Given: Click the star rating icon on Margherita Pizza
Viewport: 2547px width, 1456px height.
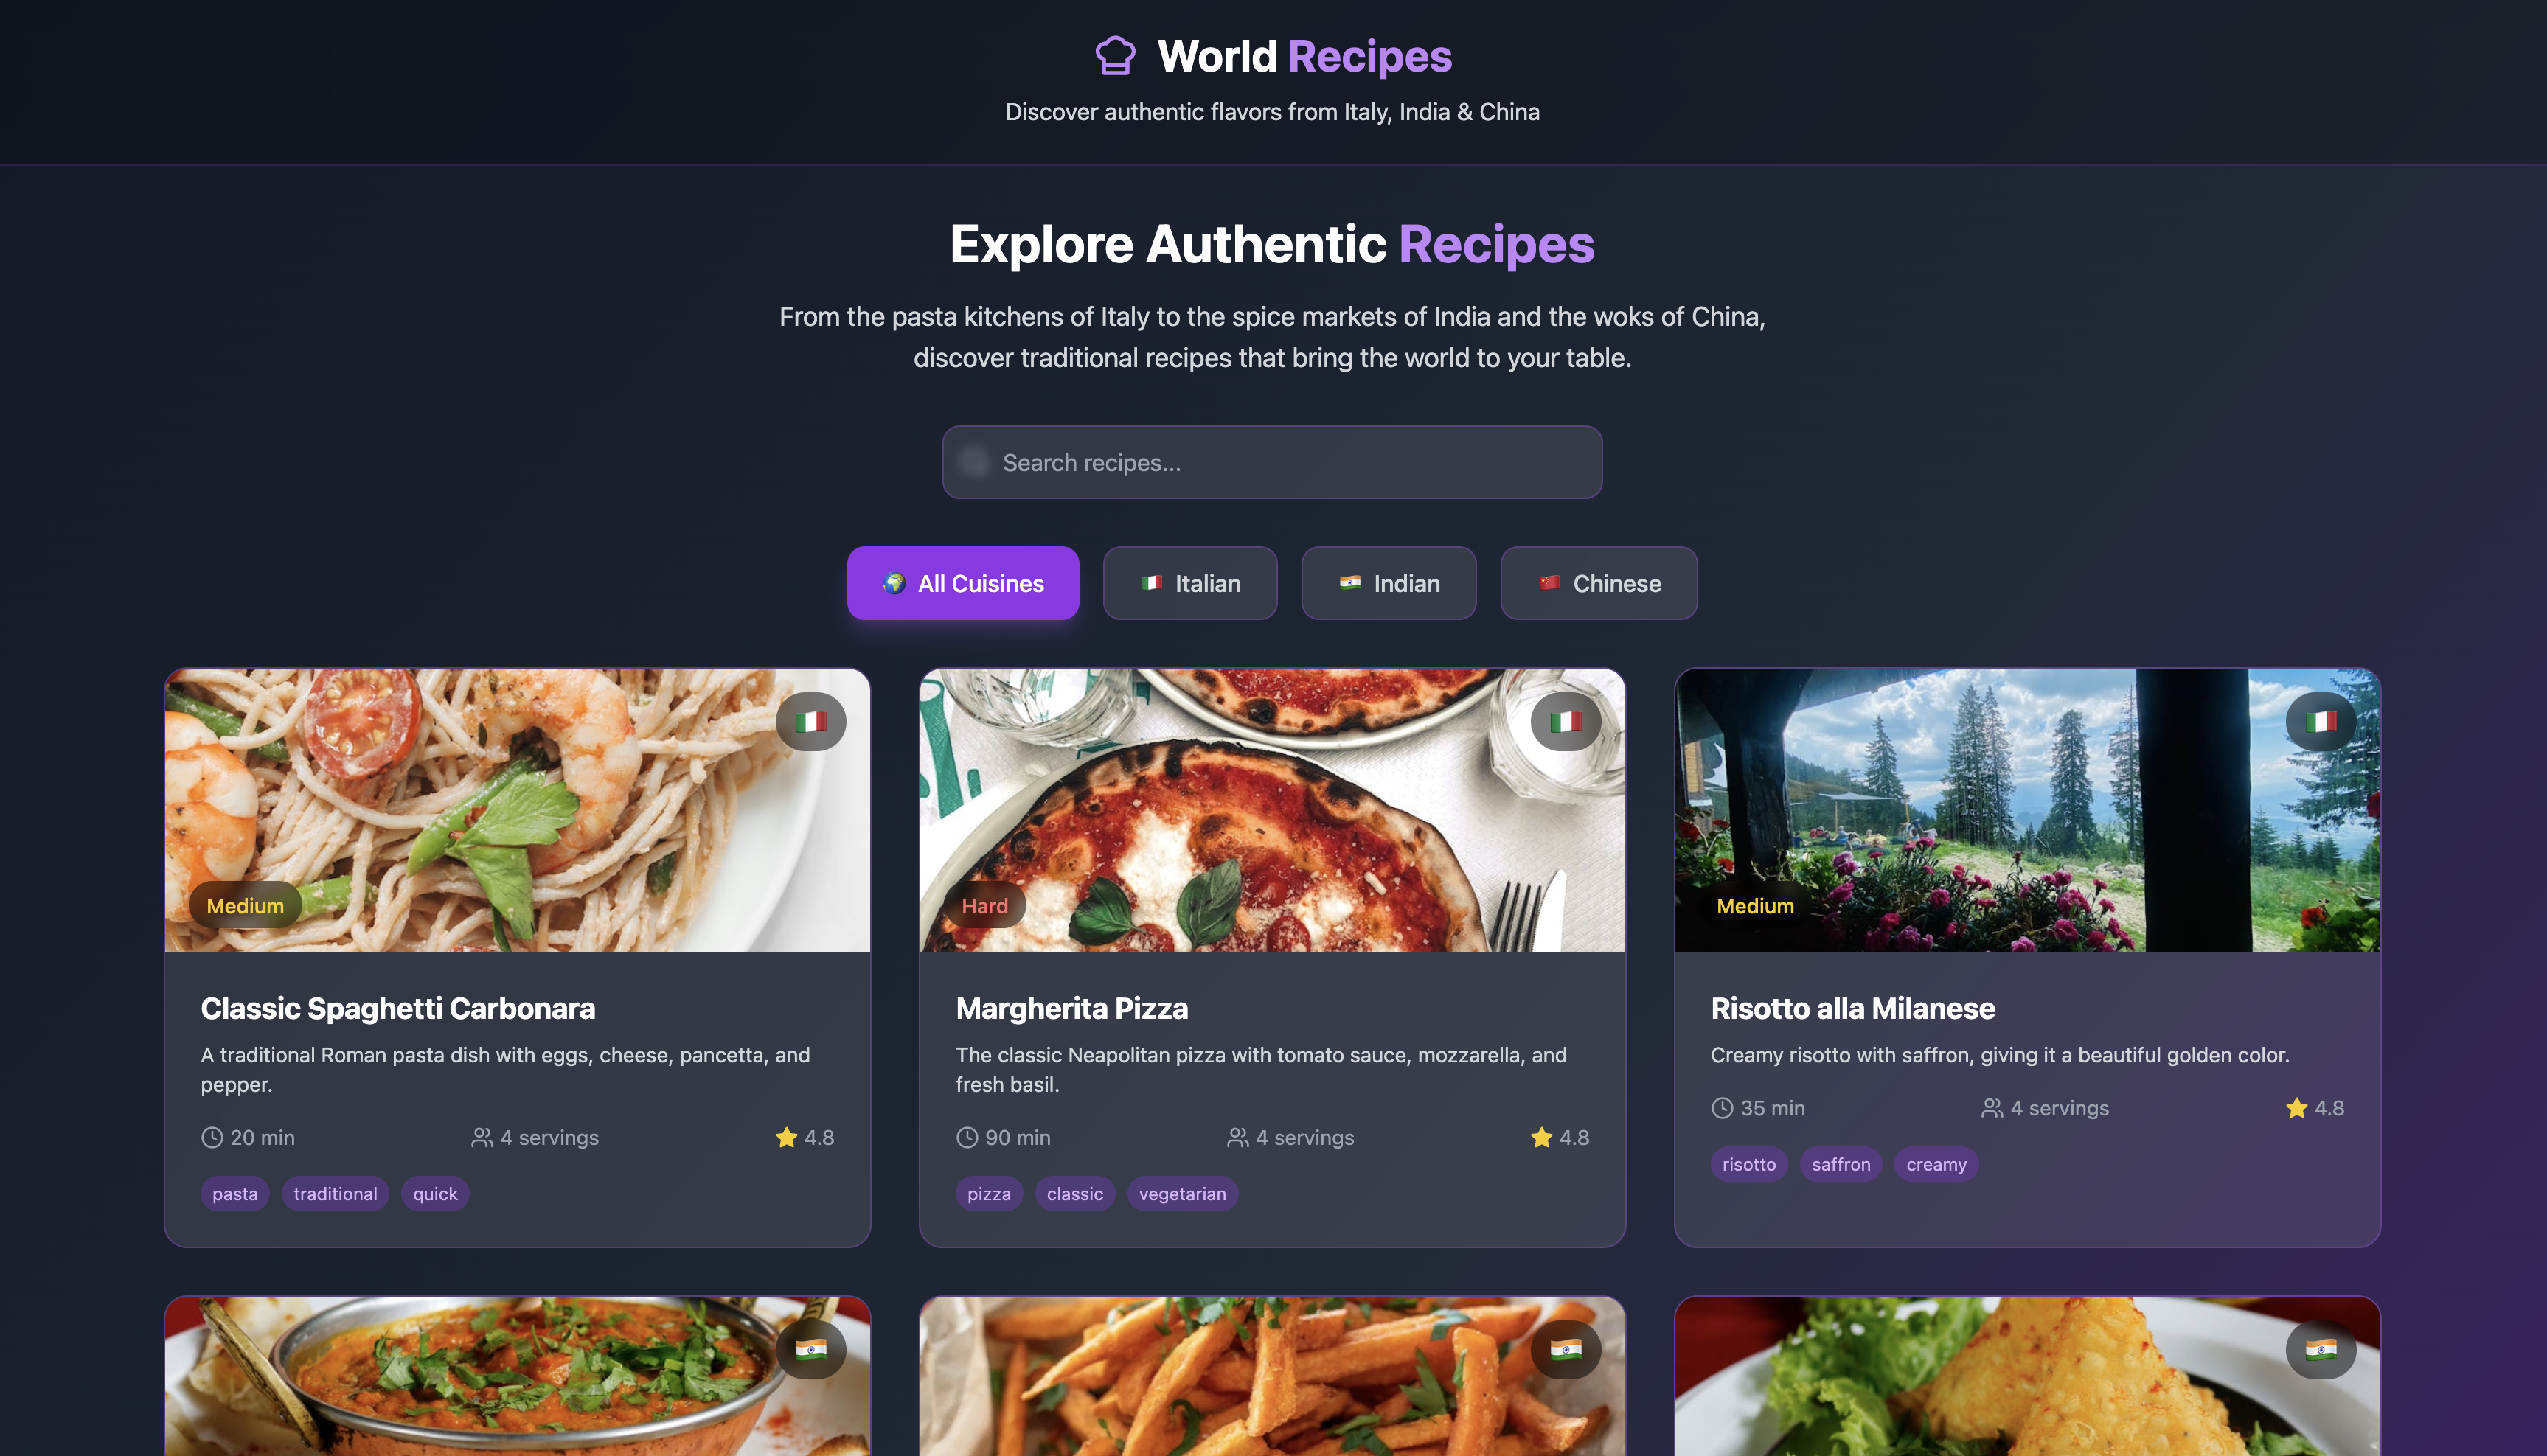Looking at the screenshot, I should (1541, 1137).
